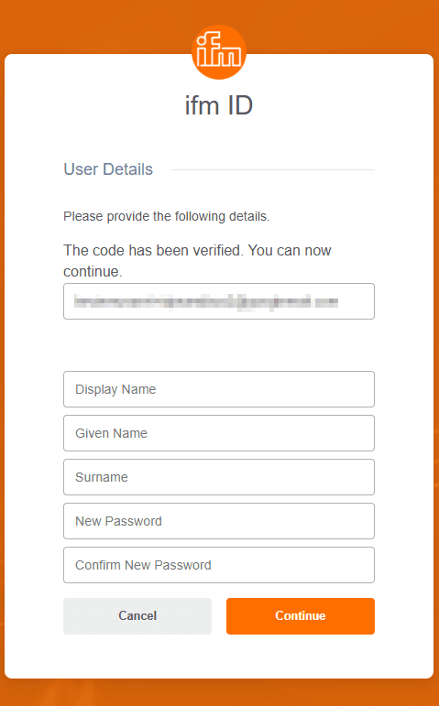Focus the New Password field

point(219,521)
